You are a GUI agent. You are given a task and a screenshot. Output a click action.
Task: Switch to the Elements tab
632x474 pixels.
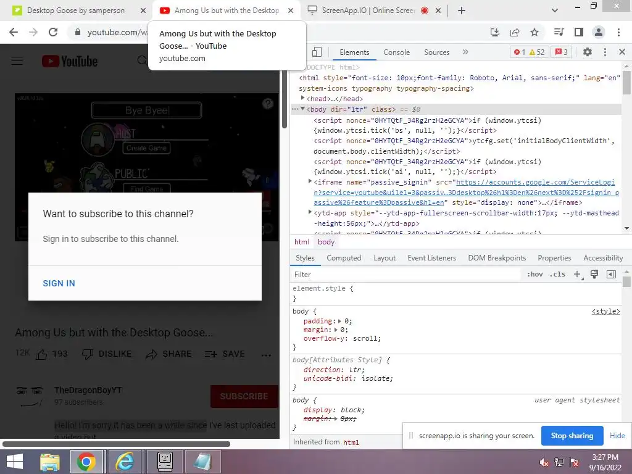(354, 52)
